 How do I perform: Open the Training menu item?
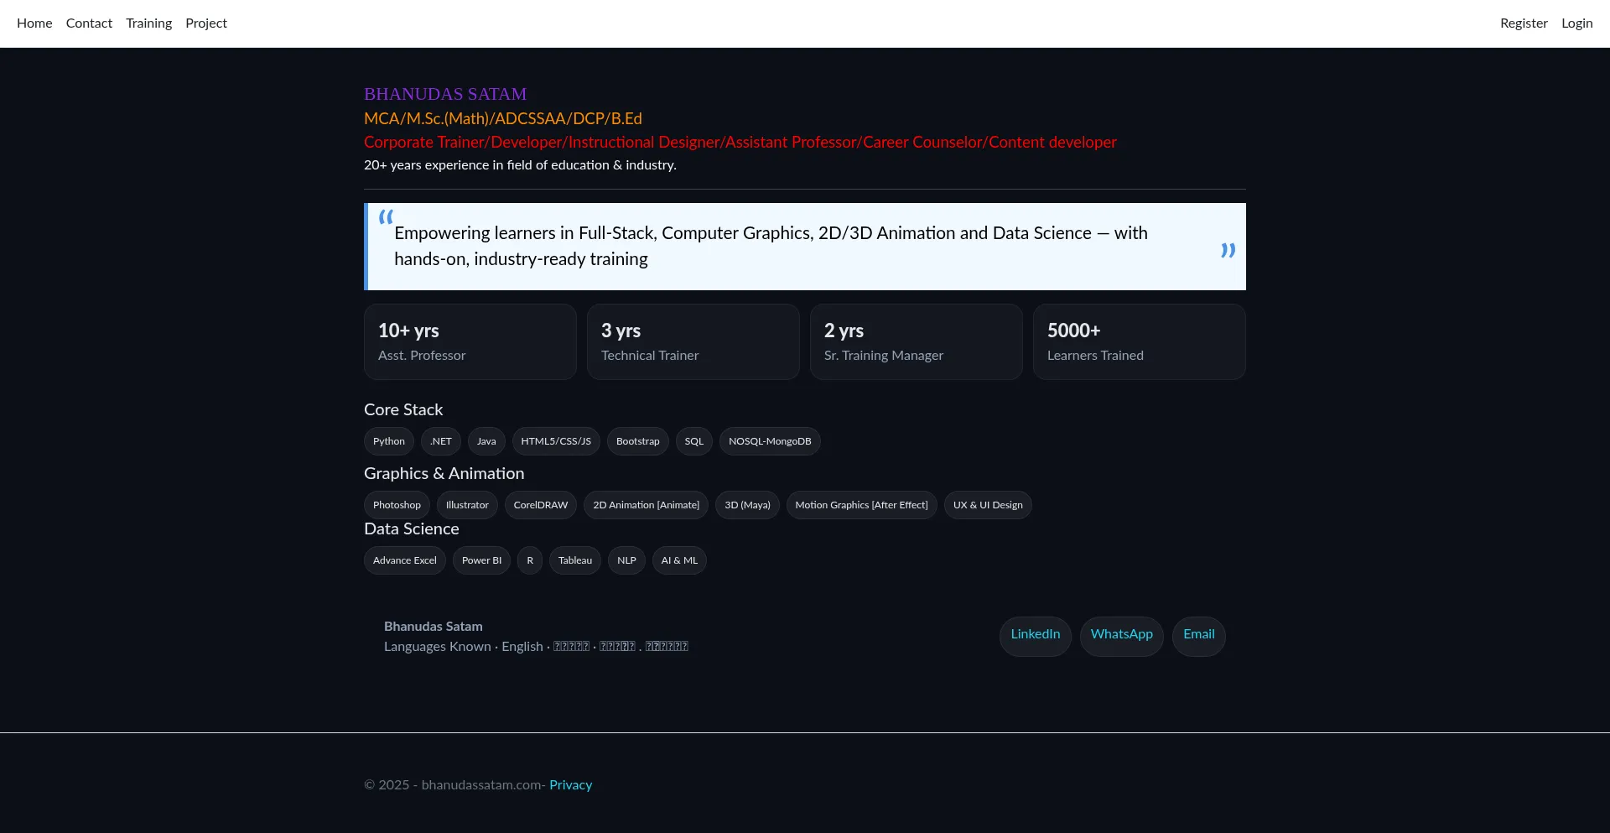148,23
